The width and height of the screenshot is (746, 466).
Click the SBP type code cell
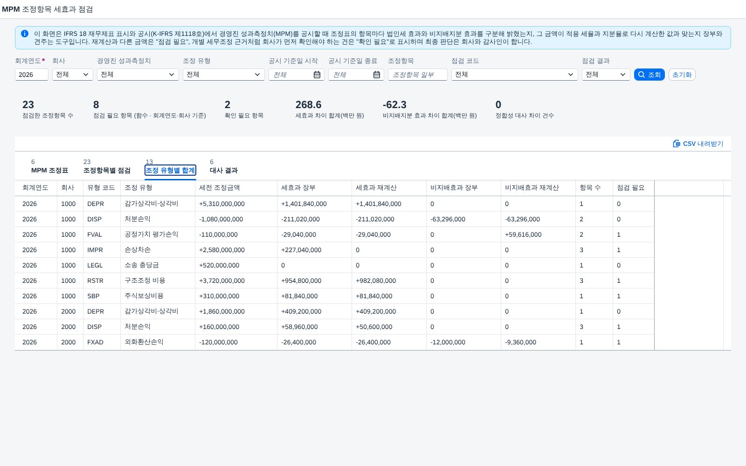pyautogui.click(x=102, y=296)
